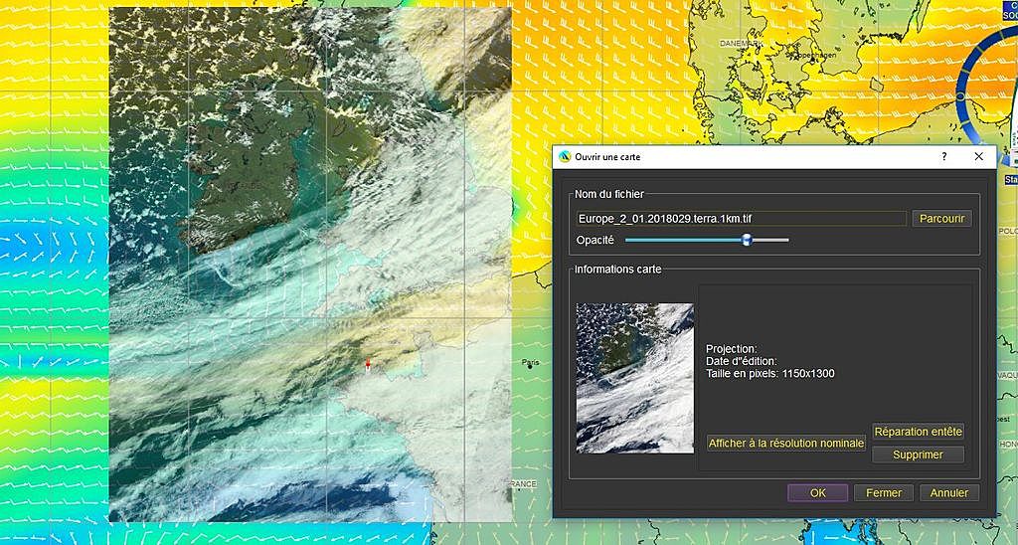The width and height of the screenshot is (1018, 545).
Task: Click the Parcourir browse button
Action: (x=941, y=219)
